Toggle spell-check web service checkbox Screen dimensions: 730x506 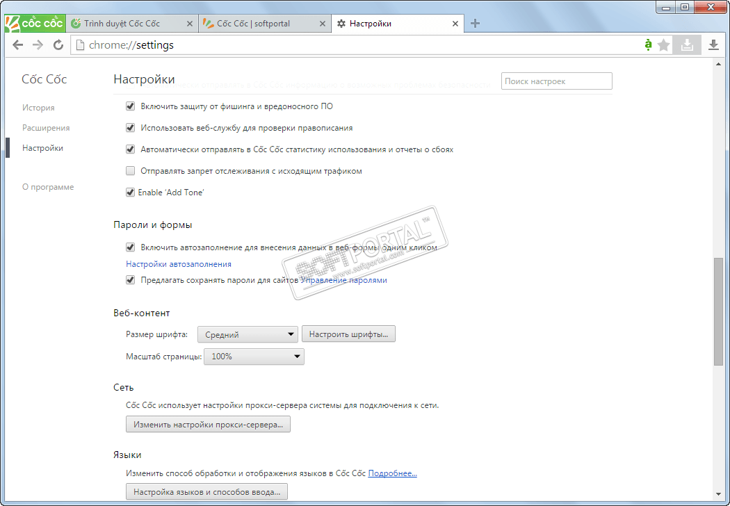tap(131, 128)
